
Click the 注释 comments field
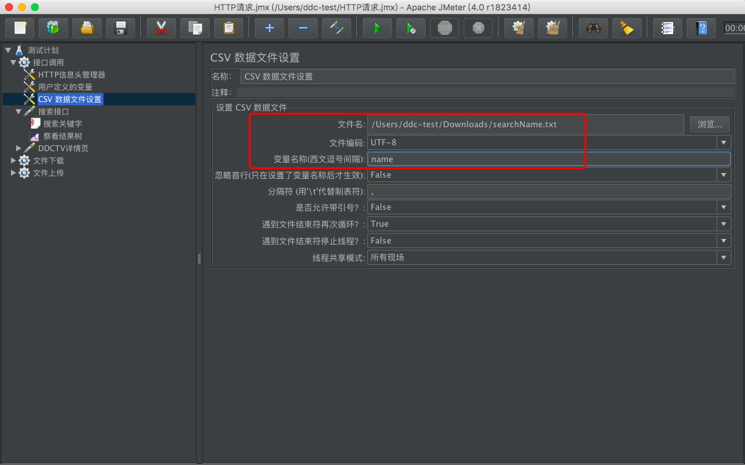pos(485,92)
